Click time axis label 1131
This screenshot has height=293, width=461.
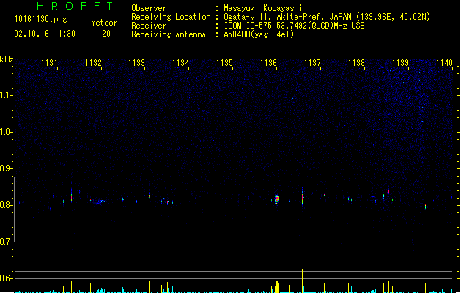click(49, 63)
